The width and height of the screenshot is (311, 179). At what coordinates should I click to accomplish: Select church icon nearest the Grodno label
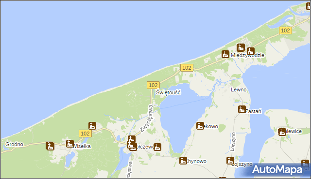50,146
